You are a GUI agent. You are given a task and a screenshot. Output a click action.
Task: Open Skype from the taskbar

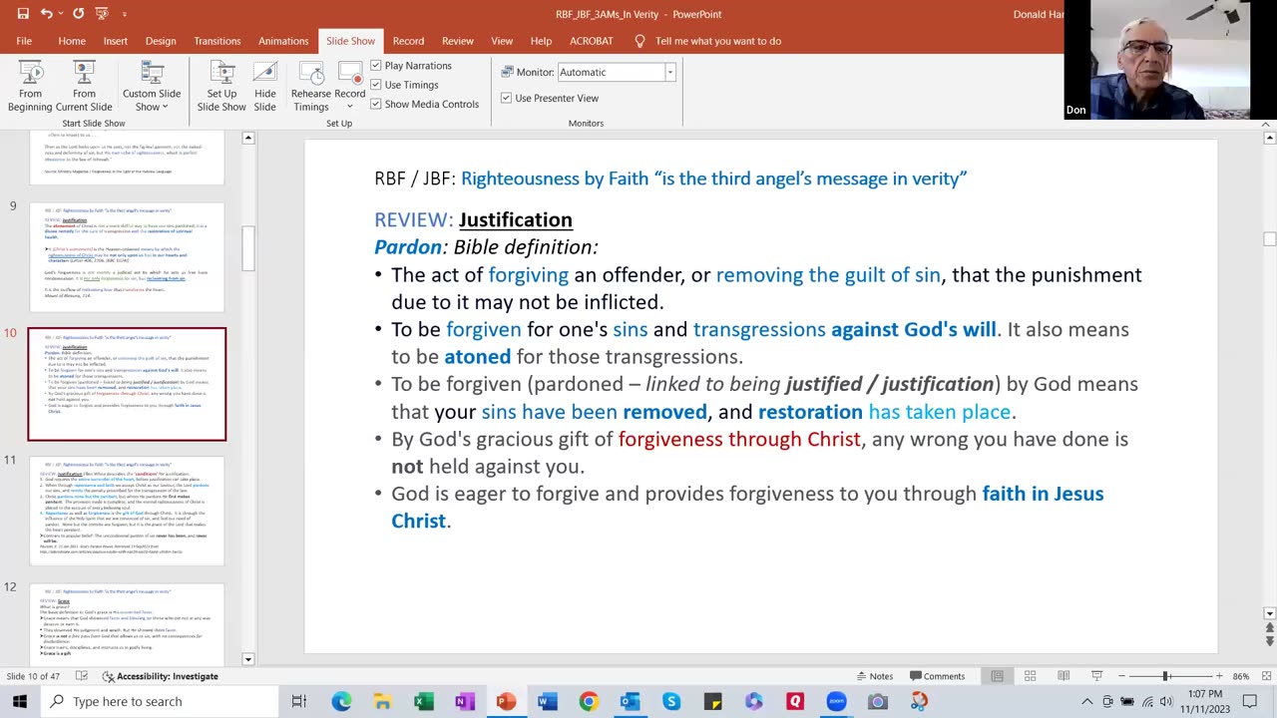coord(671,701)
